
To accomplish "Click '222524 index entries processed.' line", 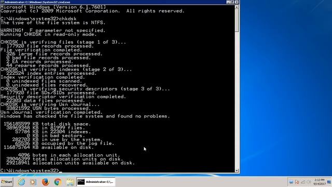I will coord(51,73).
